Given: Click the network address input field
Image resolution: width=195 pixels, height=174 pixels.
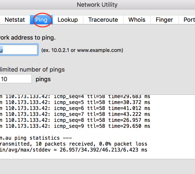Looking at the screenshot, I should pos(19,50).
